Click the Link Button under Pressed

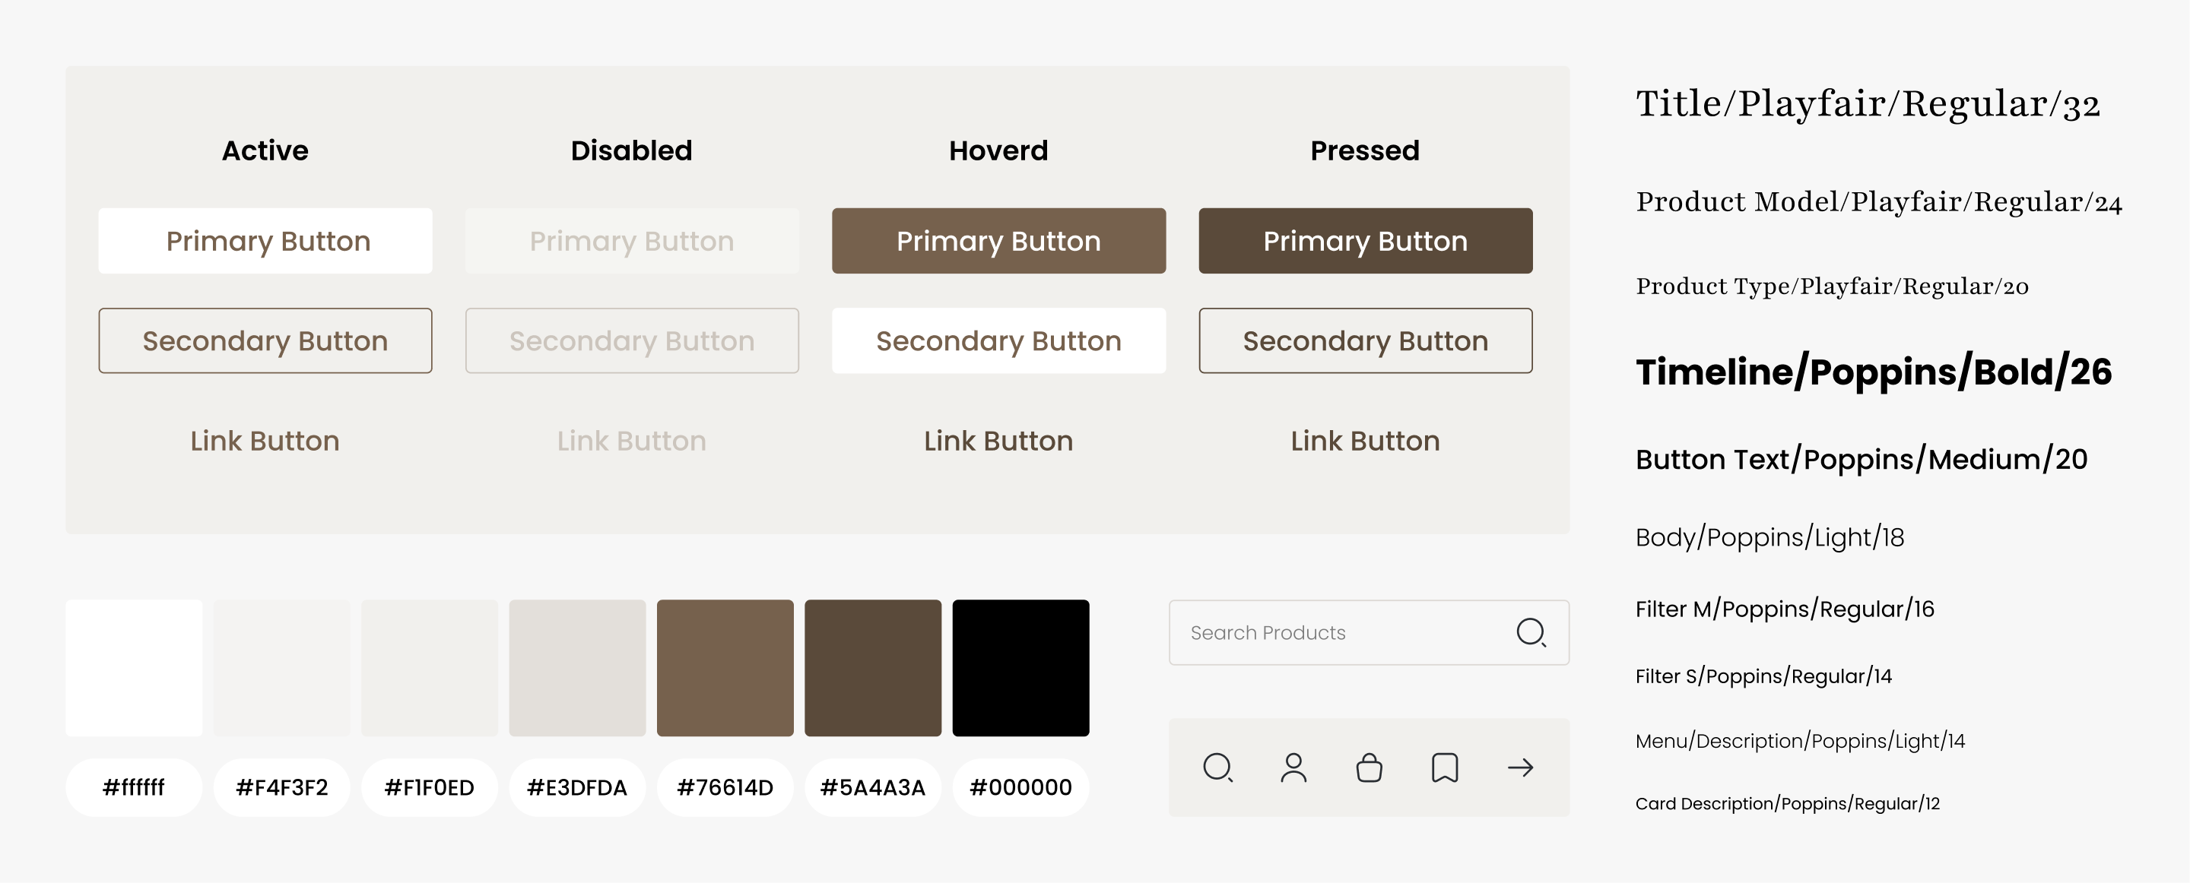(x=1364, y=440)
